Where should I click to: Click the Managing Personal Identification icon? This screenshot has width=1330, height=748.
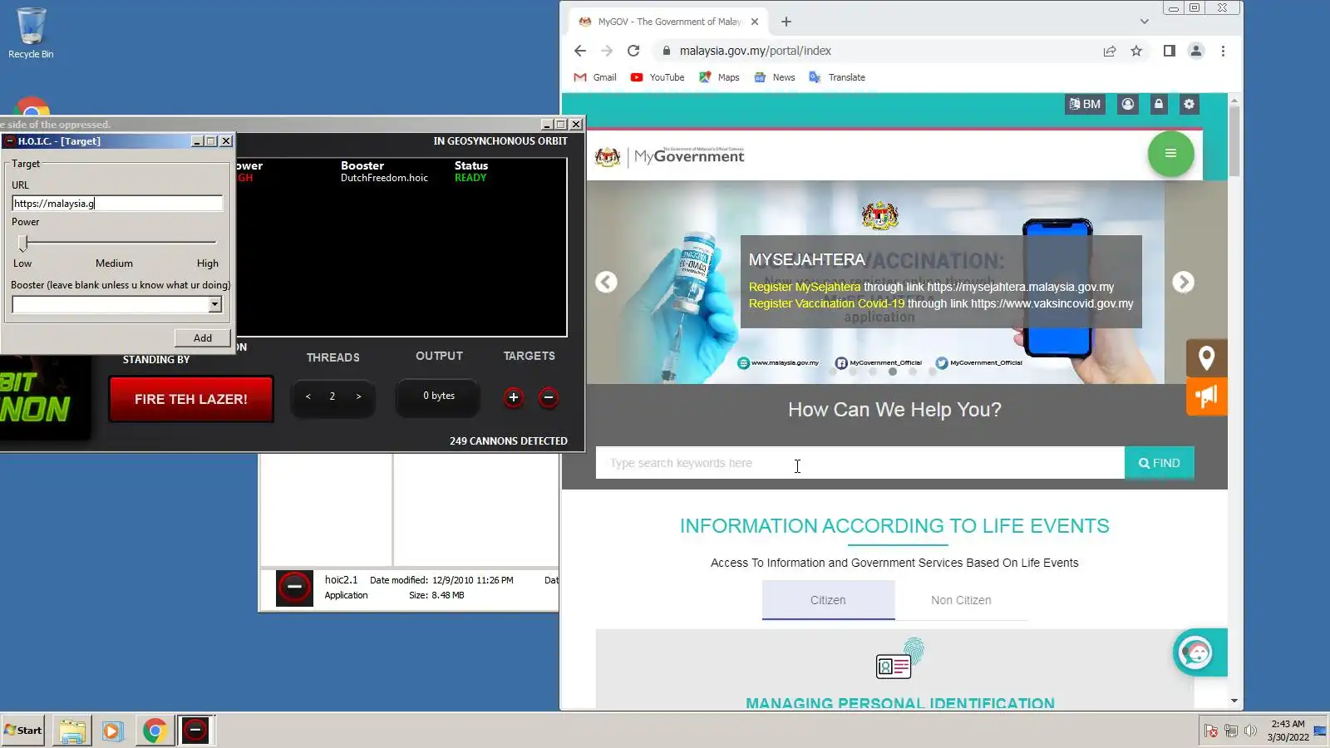click(899, 660)
